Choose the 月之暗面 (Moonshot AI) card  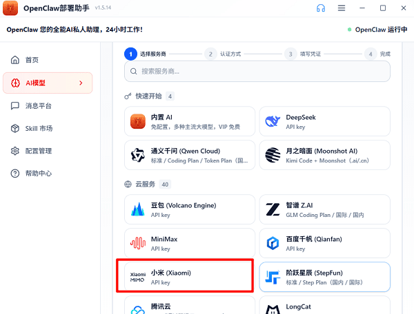click(325, 155)
